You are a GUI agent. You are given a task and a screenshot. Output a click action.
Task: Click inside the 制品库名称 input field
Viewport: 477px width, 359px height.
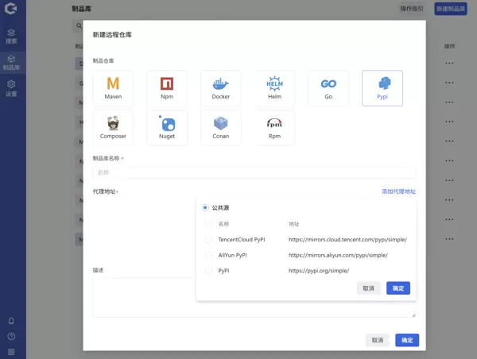point(254,172)
